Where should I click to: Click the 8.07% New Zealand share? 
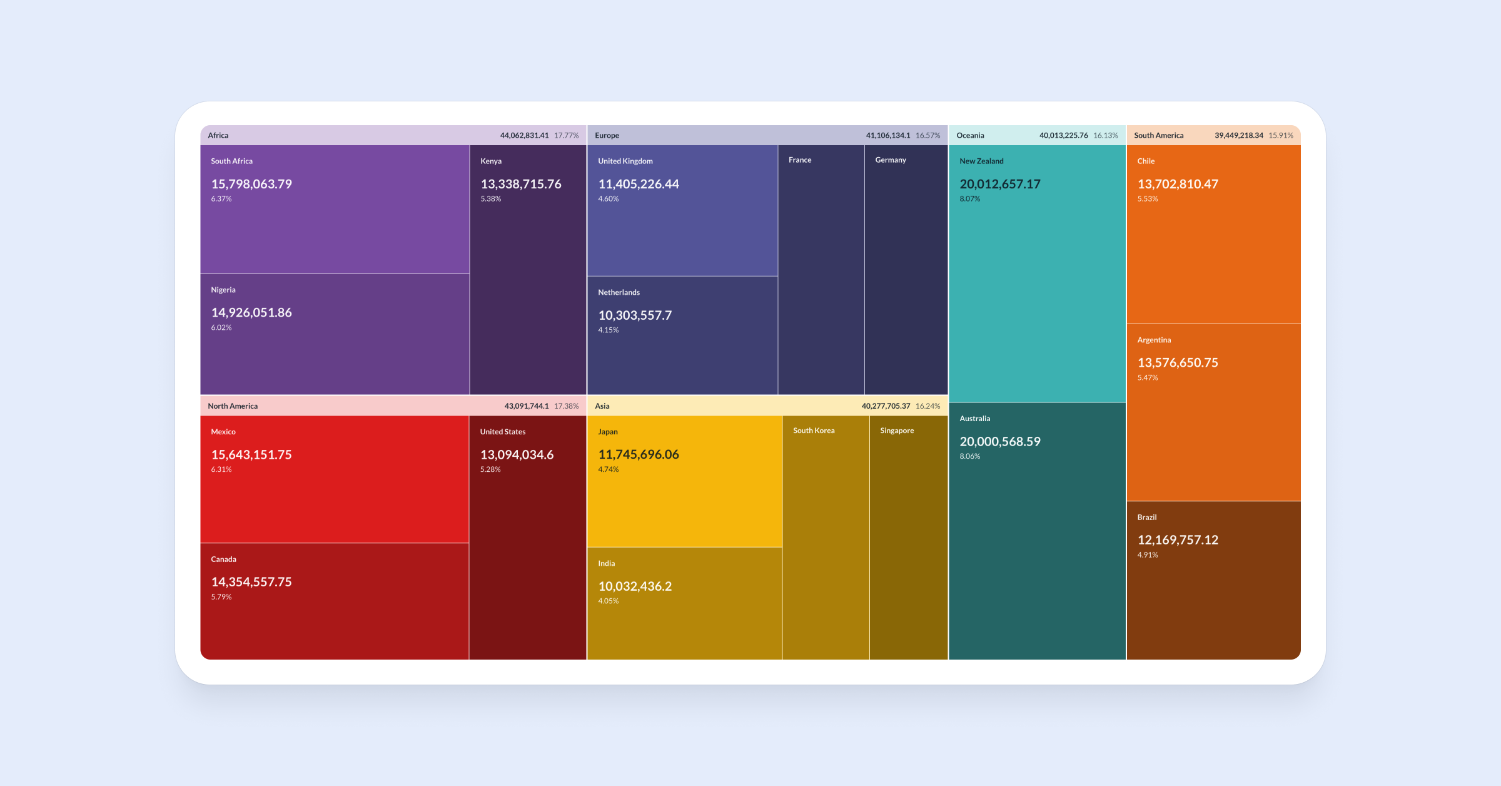970,199
